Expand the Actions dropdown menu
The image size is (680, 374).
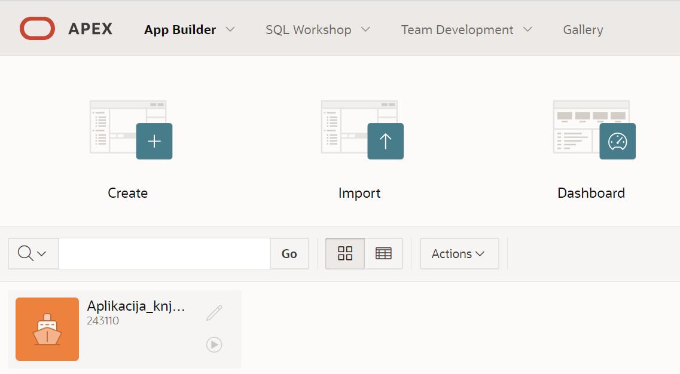459,254
